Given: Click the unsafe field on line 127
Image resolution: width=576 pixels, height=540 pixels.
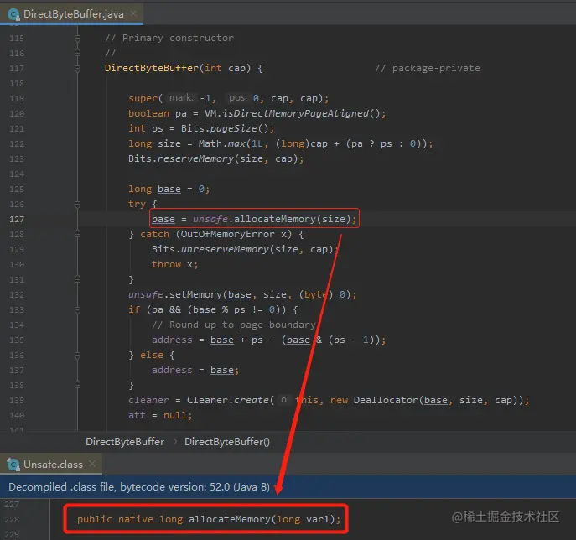Looking at the screenshot, I should [x=210, y=219].
